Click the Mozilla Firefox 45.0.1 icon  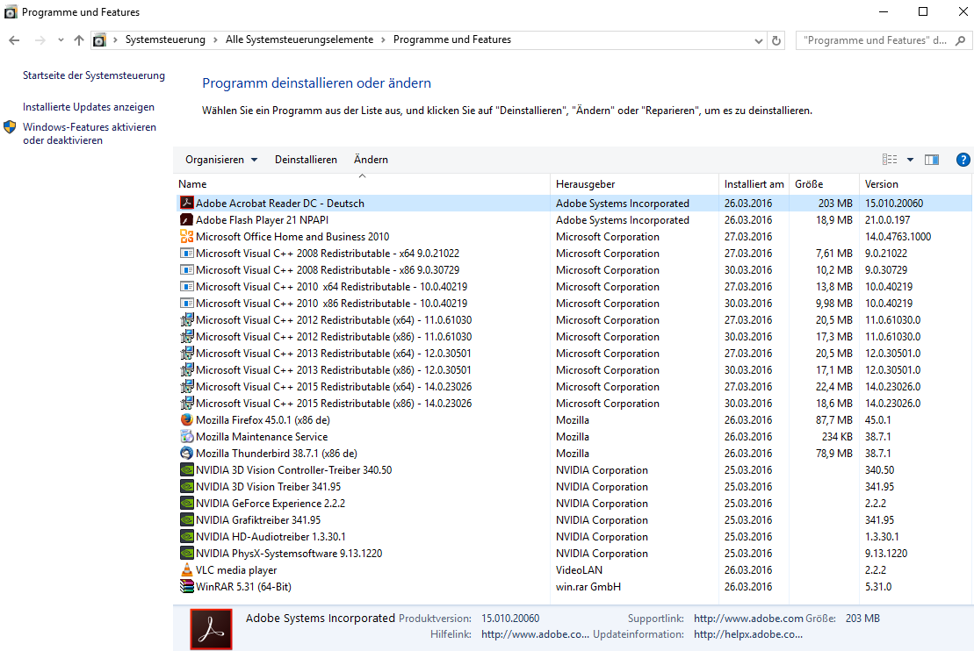pos(186,420)
